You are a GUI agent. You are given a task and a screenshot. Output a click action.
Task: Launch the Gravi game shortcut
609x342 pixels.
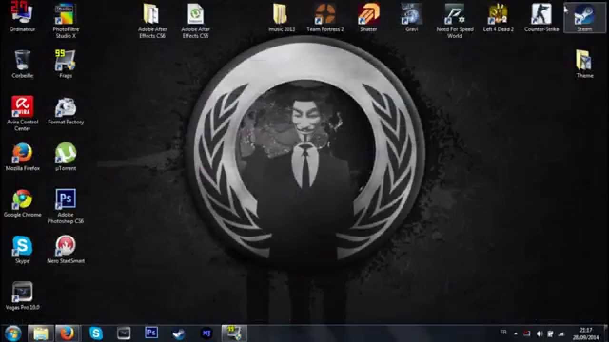412,18
